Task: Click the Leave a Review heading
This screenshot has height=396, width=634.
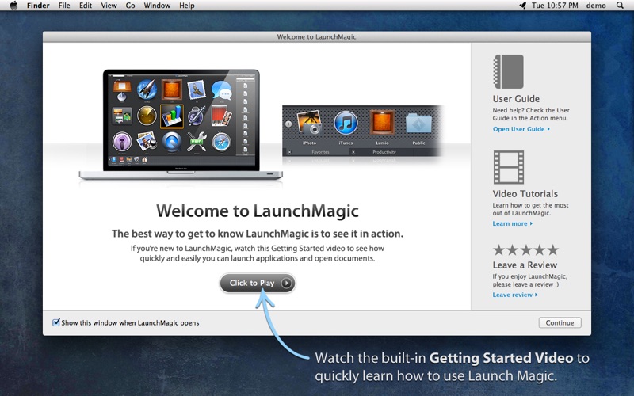Action: [525, 265]
